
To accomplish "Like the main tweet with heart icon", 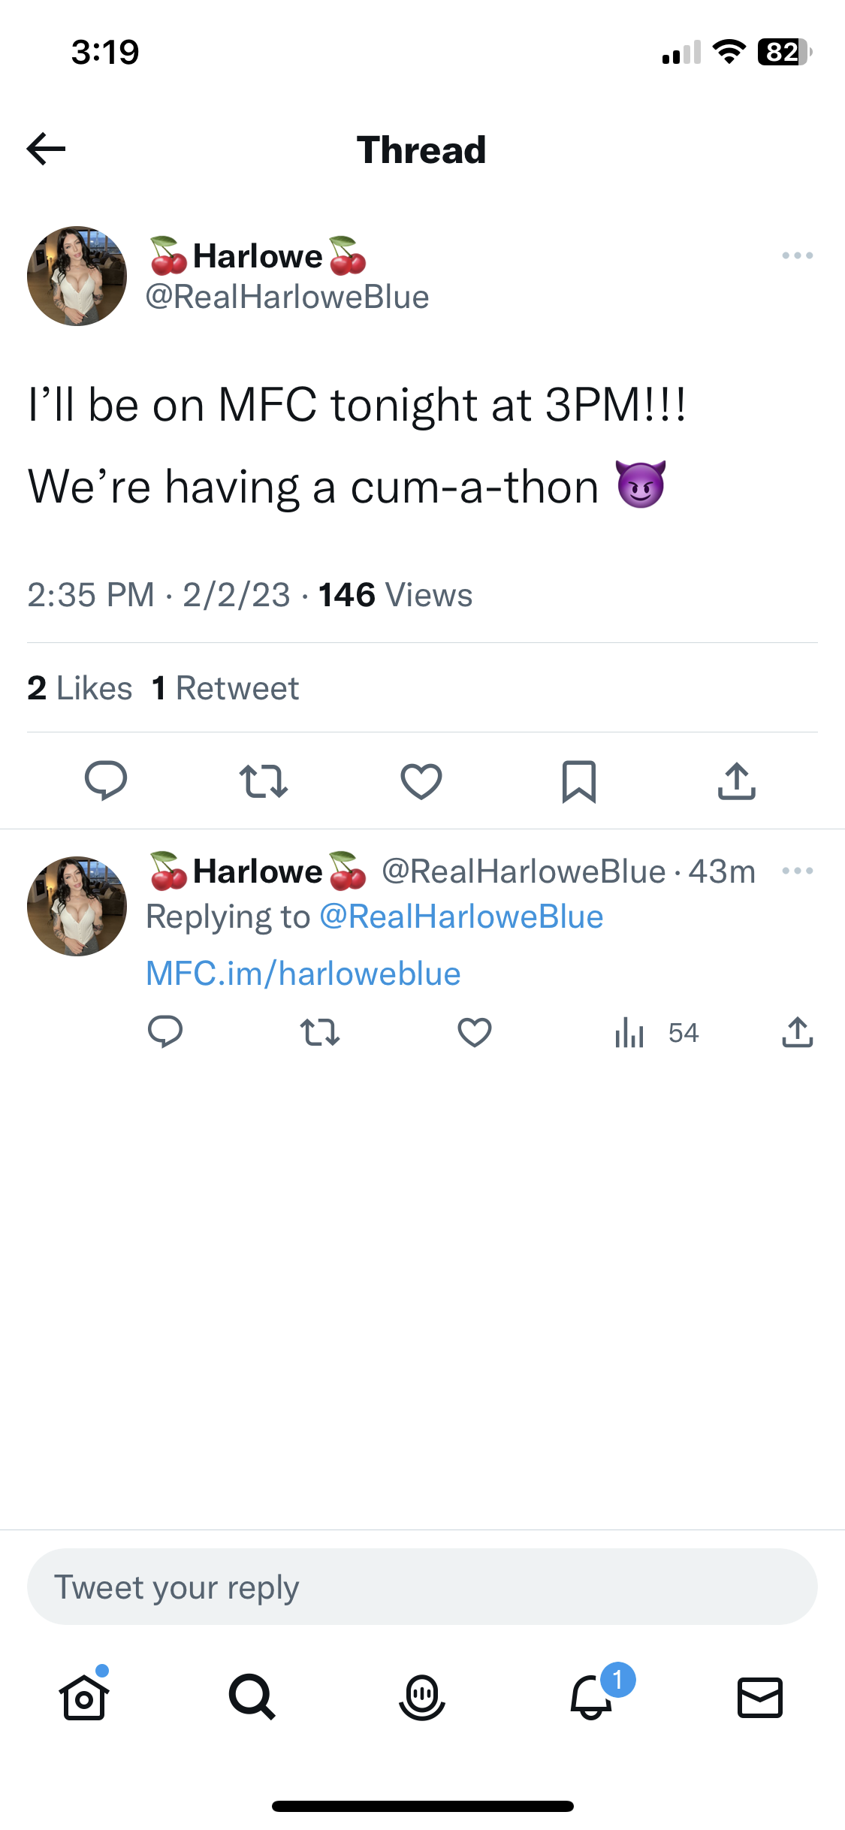I will [x=421, y=781].
